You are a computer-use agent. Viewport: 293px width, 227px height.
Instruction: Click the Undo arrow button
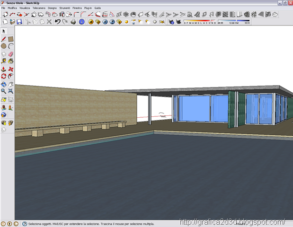tap(57, 22)
